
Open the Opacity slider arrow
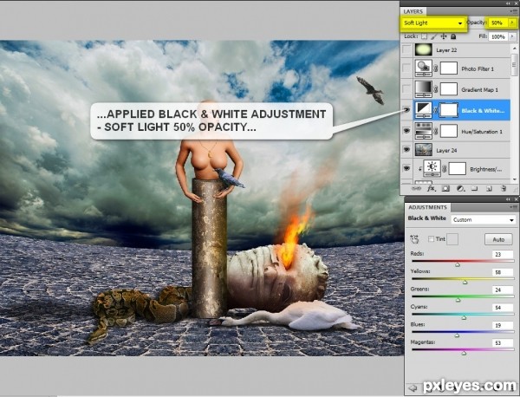click(513, 23)
